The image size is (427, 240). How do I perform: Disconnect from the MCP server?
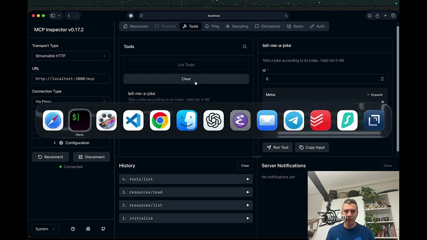pyautogui.click(x=91, y=157)
